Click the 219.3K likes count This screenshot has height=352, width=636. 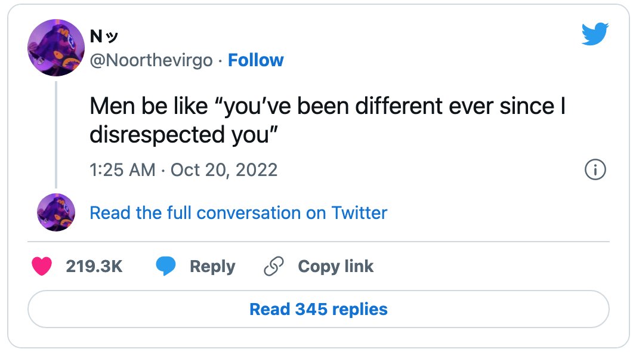(94, 267)
